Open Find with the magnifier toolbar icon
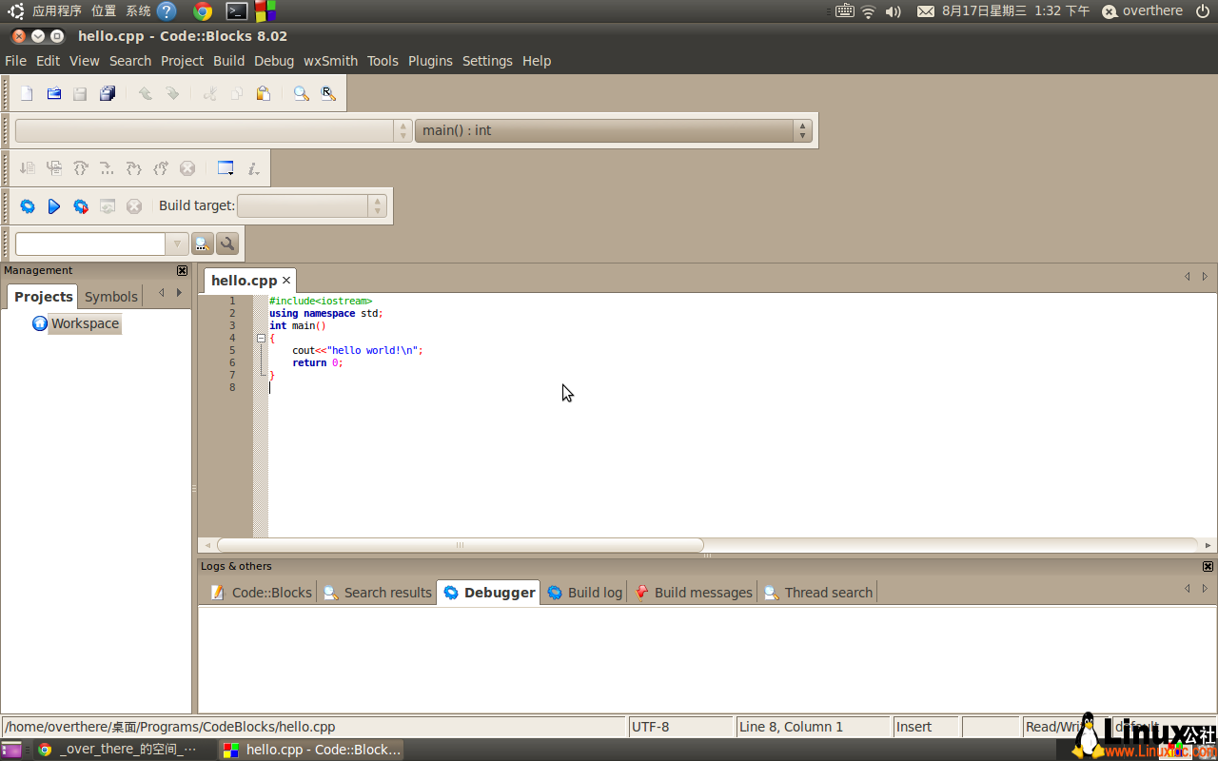 point(303,93)
